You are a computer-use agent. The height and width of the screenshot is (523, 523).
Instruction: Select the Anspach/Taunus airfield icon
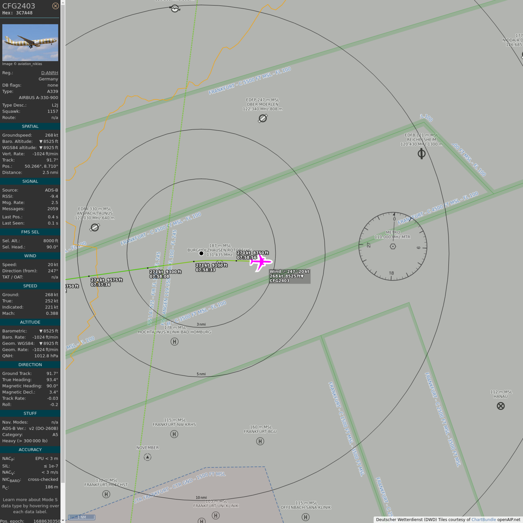point(95,227)
